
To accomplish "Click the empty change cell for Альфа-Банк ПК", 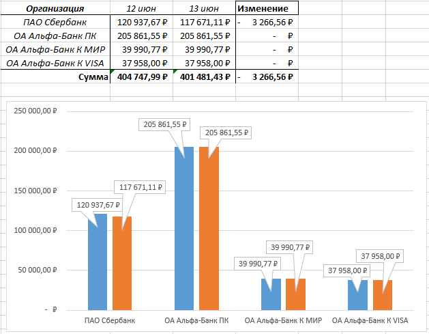I will [x=267, y=36].
